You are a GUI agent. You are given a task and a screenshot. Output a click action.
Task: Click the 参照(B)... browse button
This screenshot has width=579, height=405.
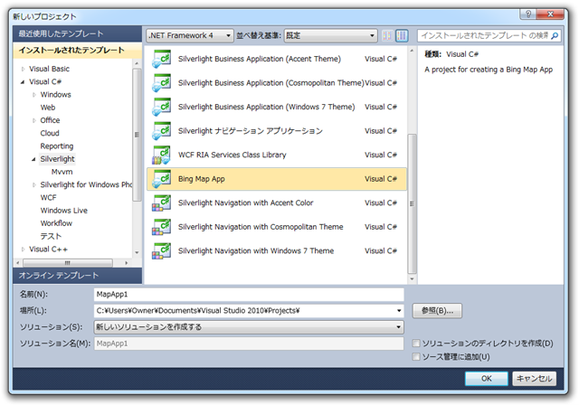437,311
